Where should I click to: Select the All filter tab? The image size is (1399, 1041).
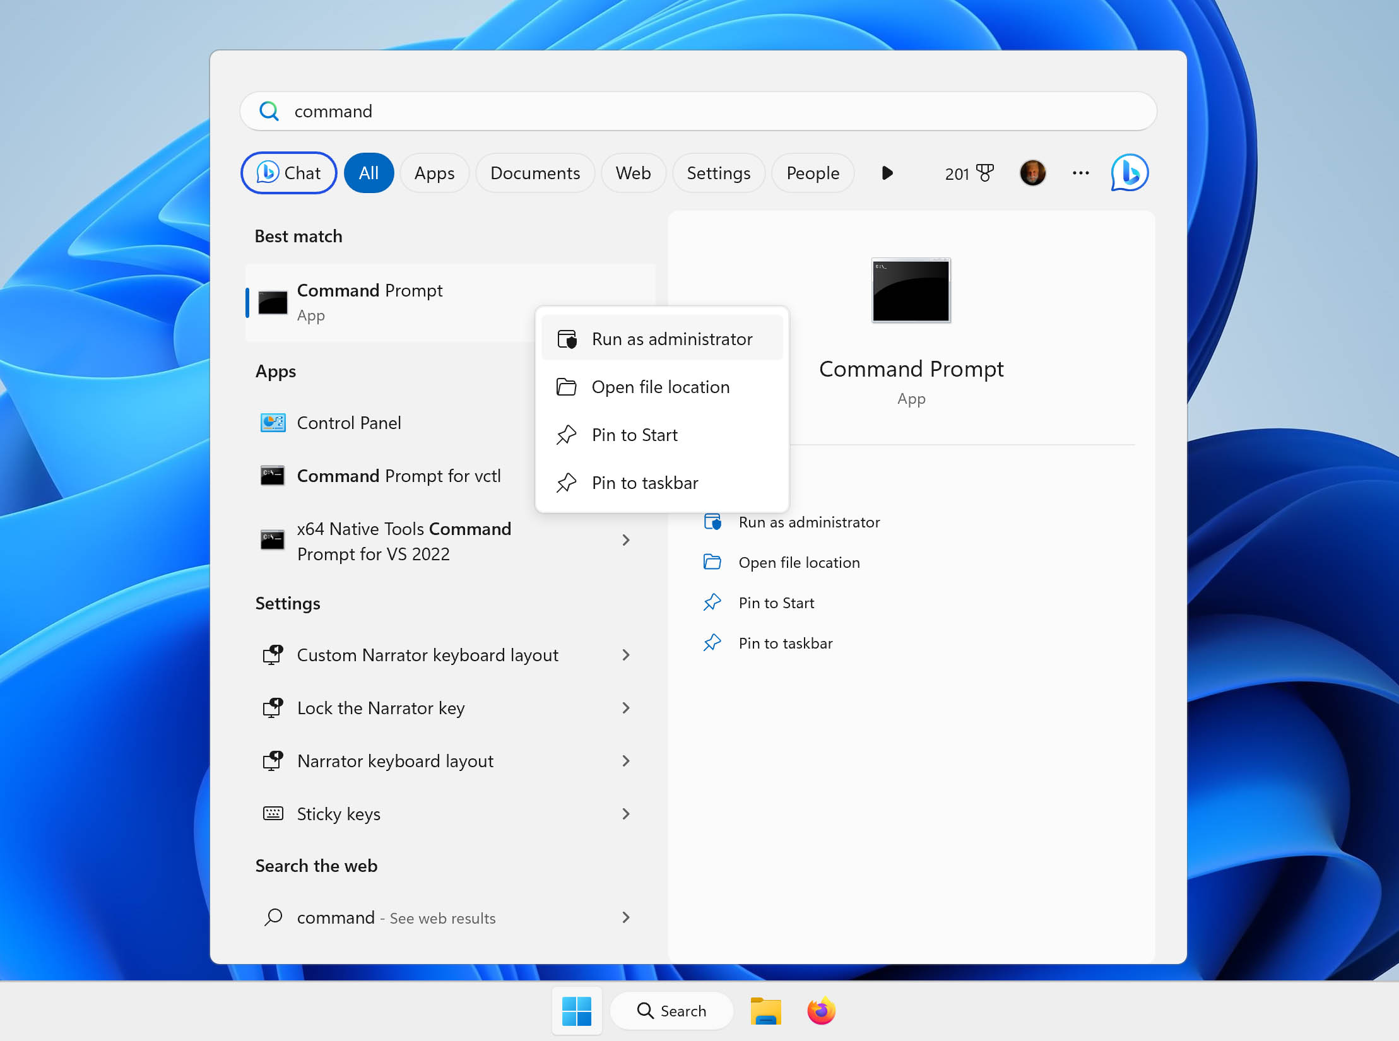pyautogui.click(x=369, y=173)
